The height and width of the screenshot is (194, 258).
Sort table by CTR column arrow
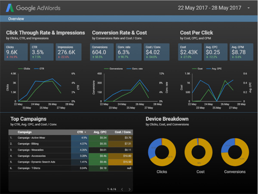(x=86, y=132)
